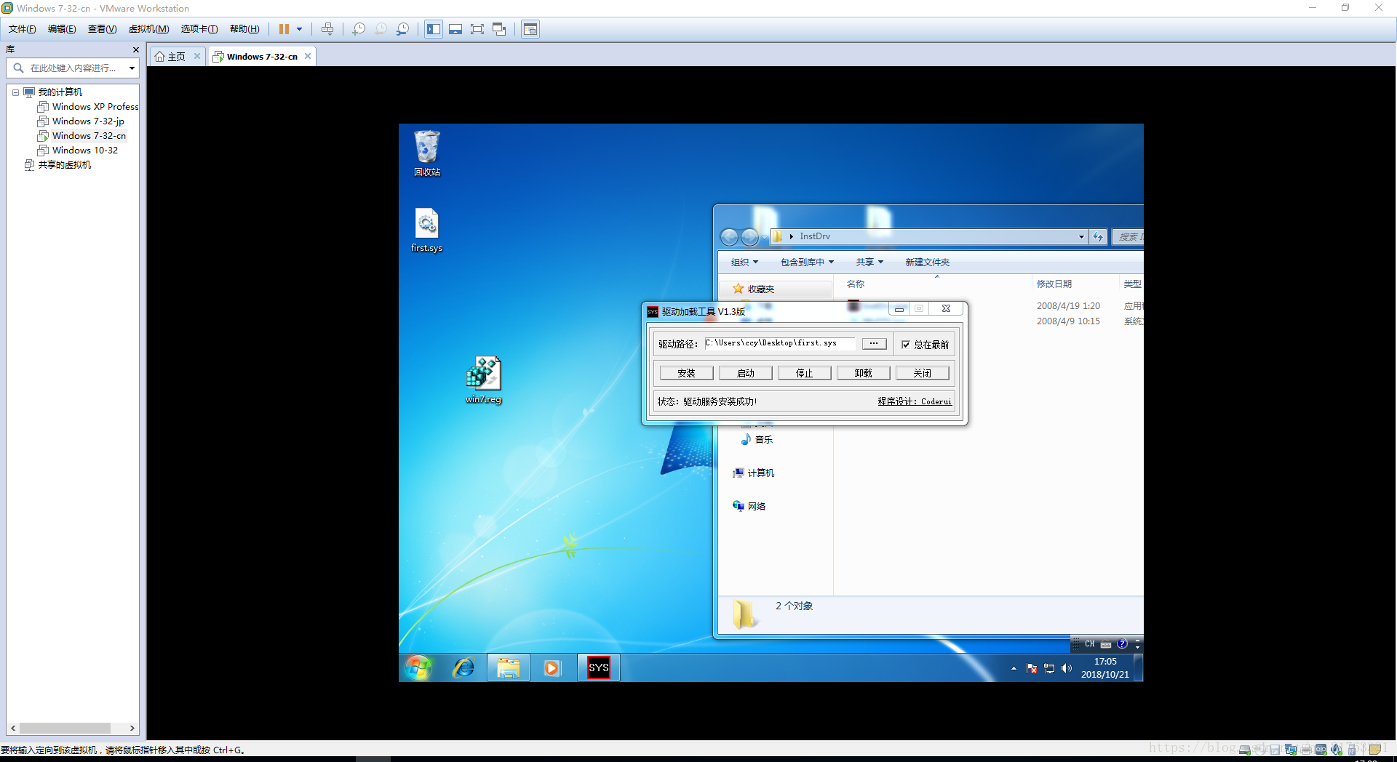1397x762 pixels.
Task: Select the first.sys desktop file icon
Action: [x=426, y=230]
